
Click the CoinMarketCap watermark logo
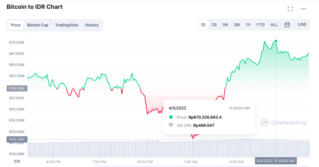click(284, 123)
